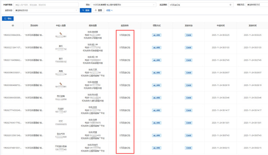The height and width of the screenshot is (155, 268).
Task: Click the 已发放 status tag in last row
Action: pyautogui.click(x=189, y=148)
